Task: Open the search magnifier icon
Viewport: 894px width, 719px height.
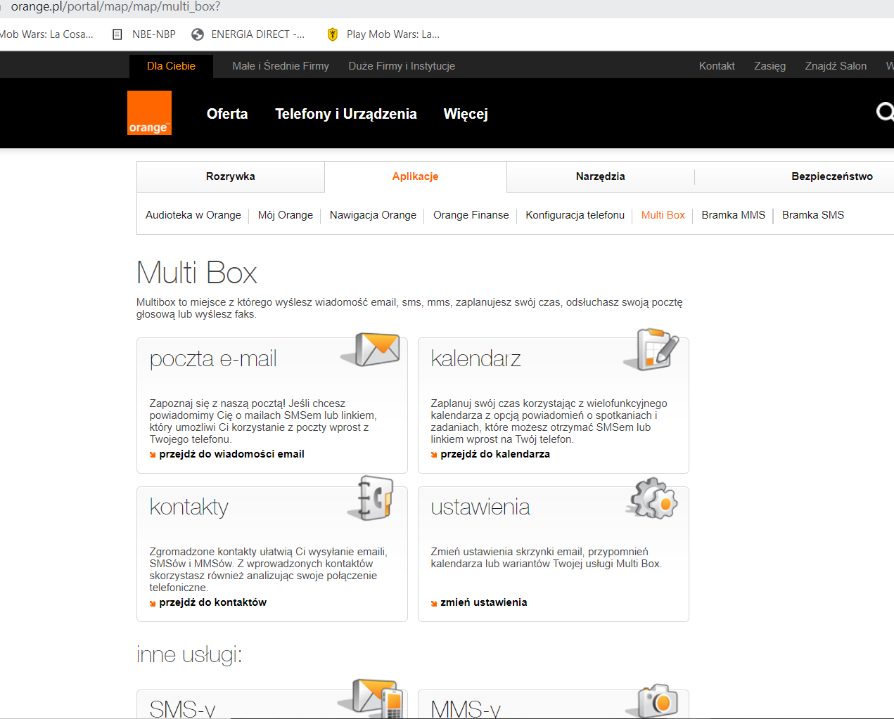Action: coord(884,112)
